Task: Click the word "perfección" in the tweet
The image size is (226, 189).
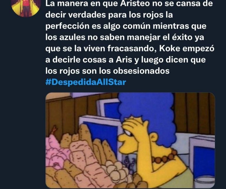Action: [67, 26]
